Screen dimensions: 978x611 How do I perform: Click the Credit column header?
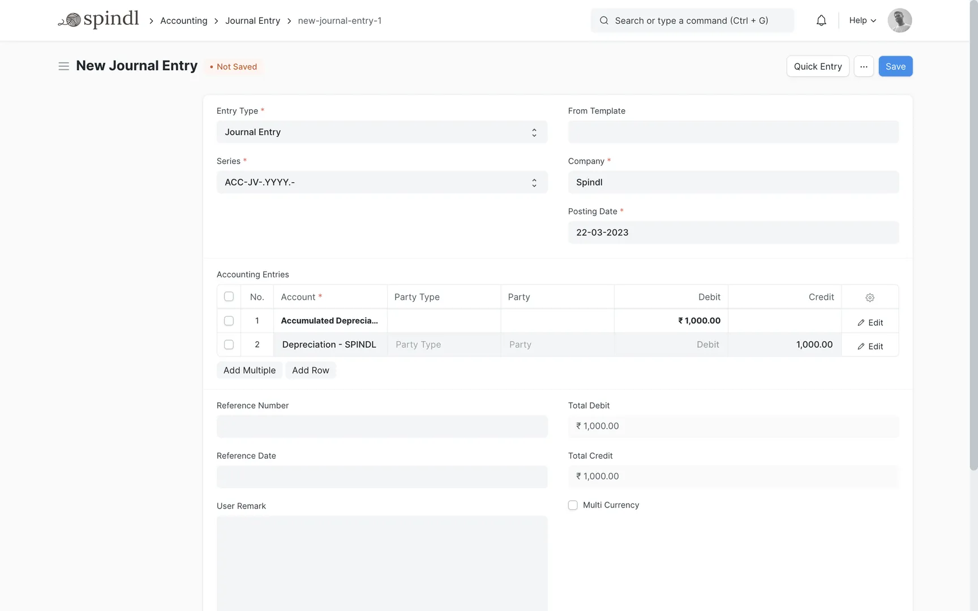(785, 297)
